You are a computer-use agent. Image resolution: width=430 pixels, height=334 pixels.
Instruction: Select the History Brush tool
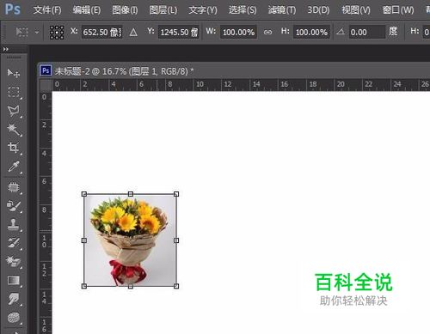14,243
